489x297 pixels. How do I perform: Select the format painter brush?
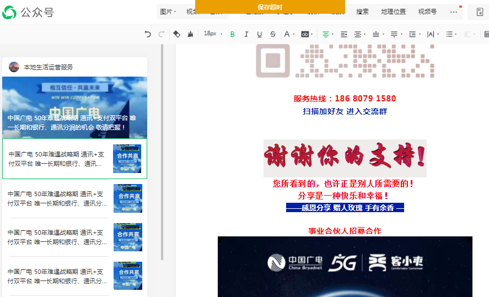pyautogui.click(x=190, y=34)
